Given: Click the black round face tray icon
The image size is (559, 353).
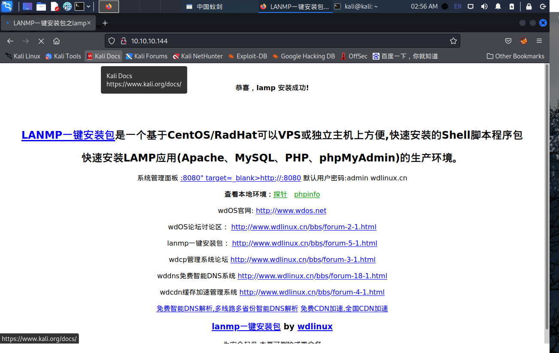Looking at the screenshot, I should tap(445, 6).
